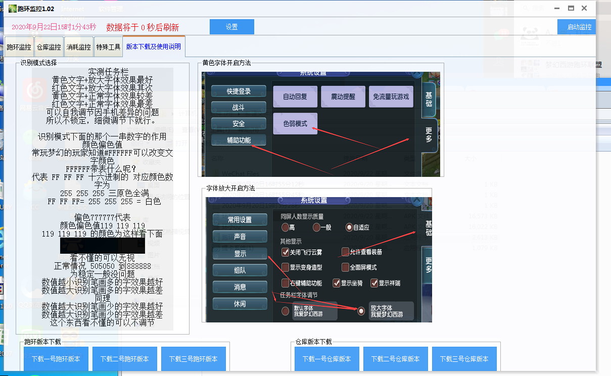Click 下载三号仓库版本 button

pos(464,359)
